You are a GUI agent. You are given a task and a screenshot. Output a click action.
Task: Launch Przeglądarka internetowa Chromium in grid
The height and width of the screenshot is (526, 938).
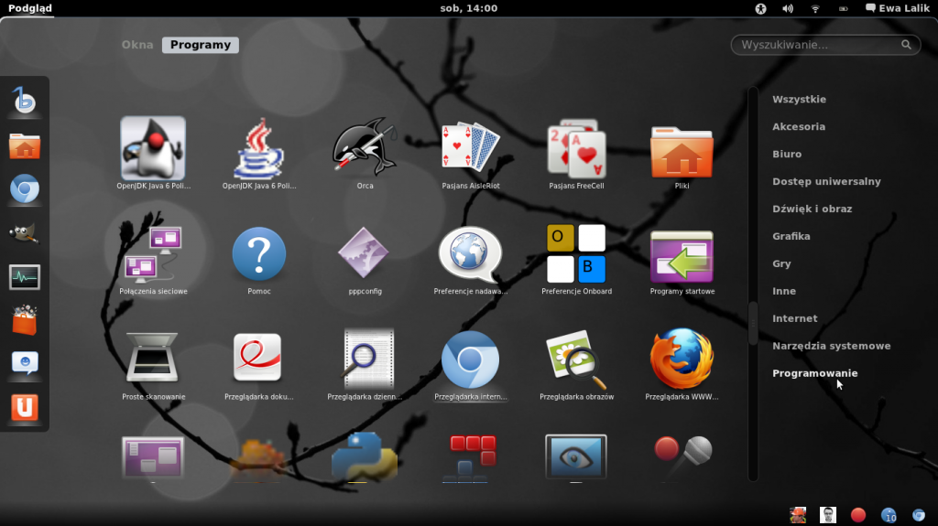pyautogui.click(x=470, y=360)
